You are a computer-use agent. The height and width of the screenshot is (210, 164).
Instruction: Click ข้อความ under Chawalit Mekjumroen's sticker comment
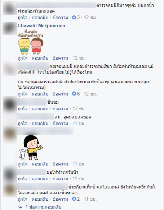click(60, 58)
